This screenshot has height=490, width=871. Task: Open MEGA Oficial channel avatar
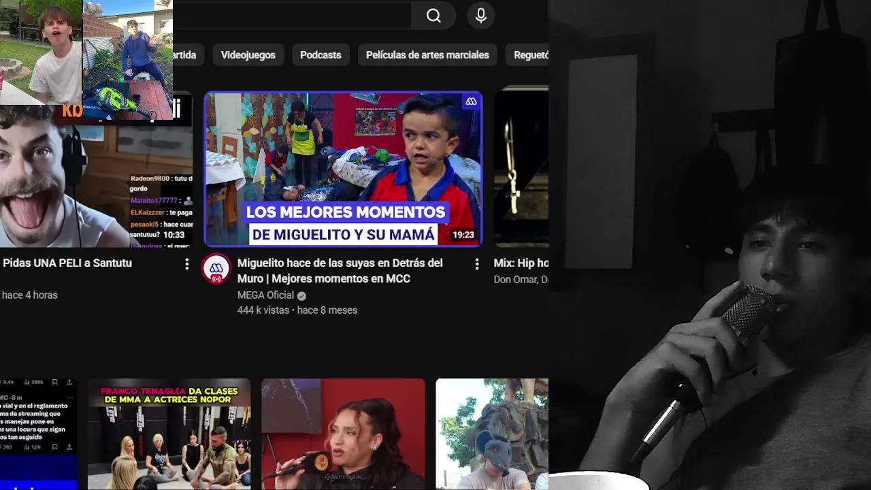coord(216,269)
